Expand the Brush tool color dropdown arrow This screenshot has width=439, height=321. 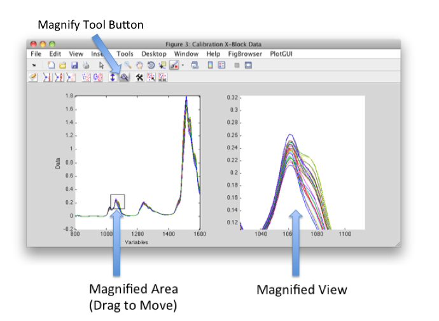point(183,65)
